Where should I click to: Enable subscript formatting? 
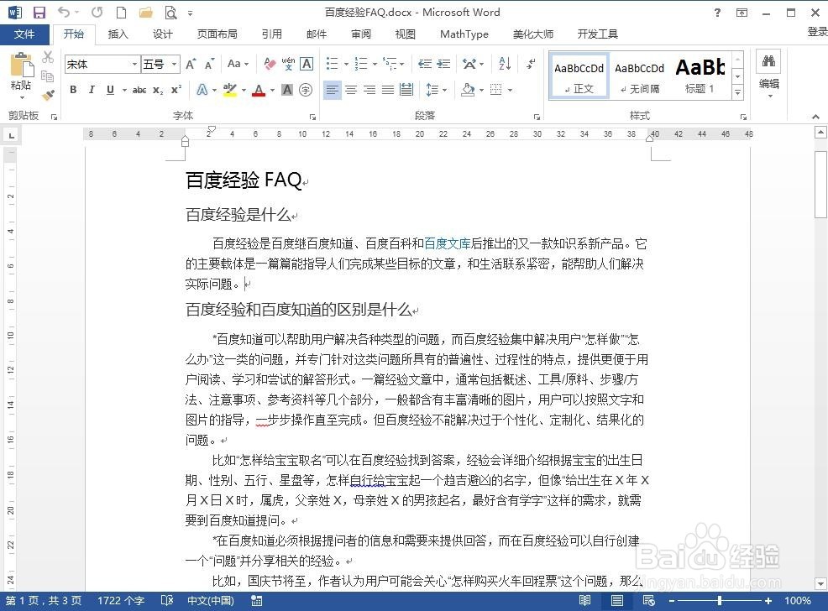tap(156, 90)
